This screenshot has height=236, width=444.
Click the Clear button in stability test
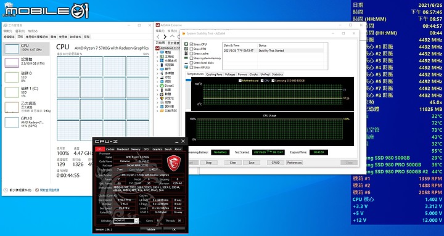(x=232, y=163)
